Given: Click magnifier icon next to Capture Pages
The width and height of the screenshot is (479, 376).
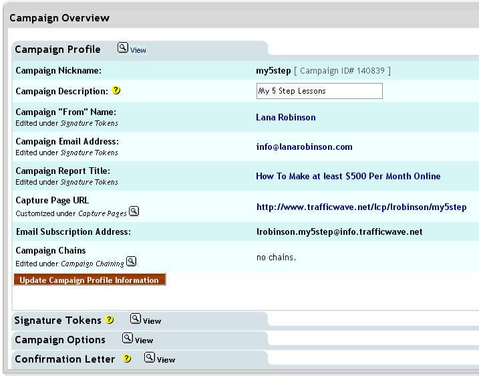Looking at the screenshot, I should (134, 211).
